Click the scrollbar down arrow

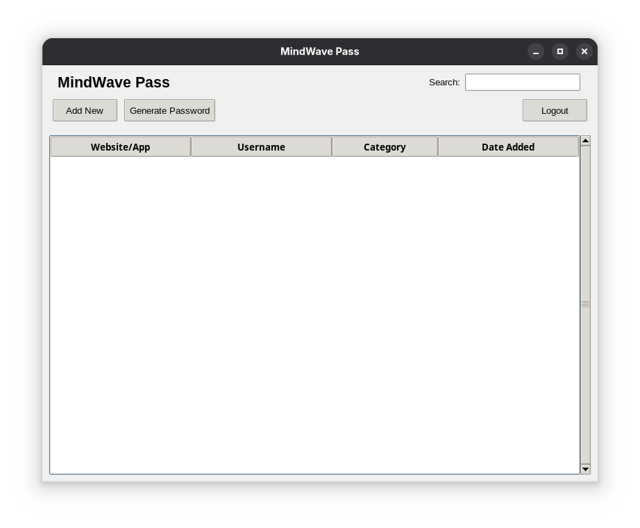point(585,469)
